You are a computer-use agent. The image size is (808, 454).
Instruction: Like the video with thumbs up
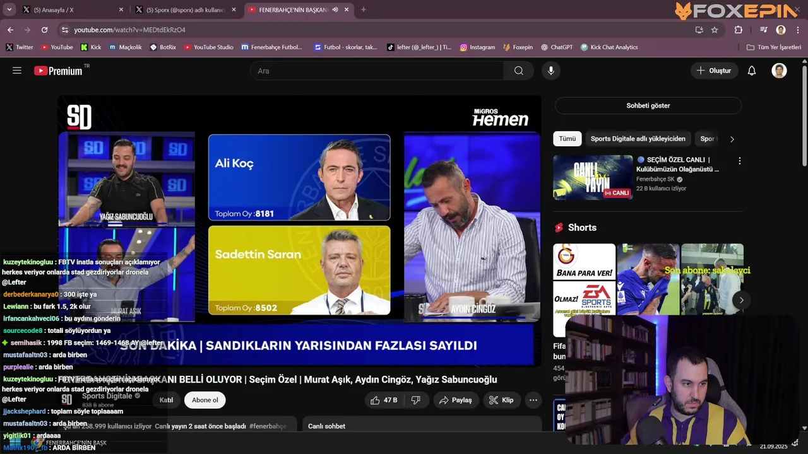[384, 400]
